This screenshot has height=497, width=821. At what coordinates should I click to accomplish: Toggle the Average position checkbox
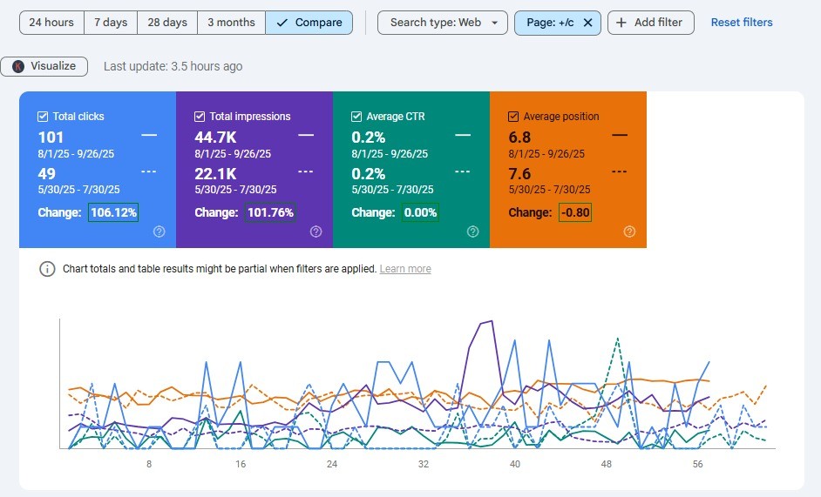click(x=513, y=117)
